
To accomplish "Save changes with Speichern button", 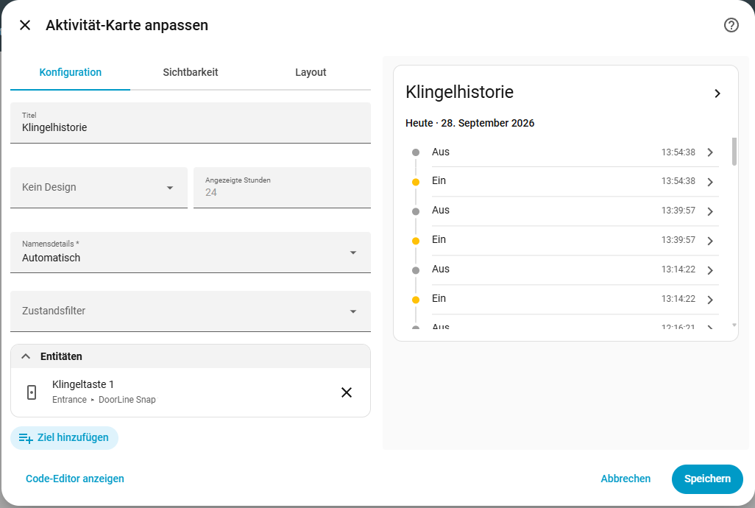I will [707, 479].
